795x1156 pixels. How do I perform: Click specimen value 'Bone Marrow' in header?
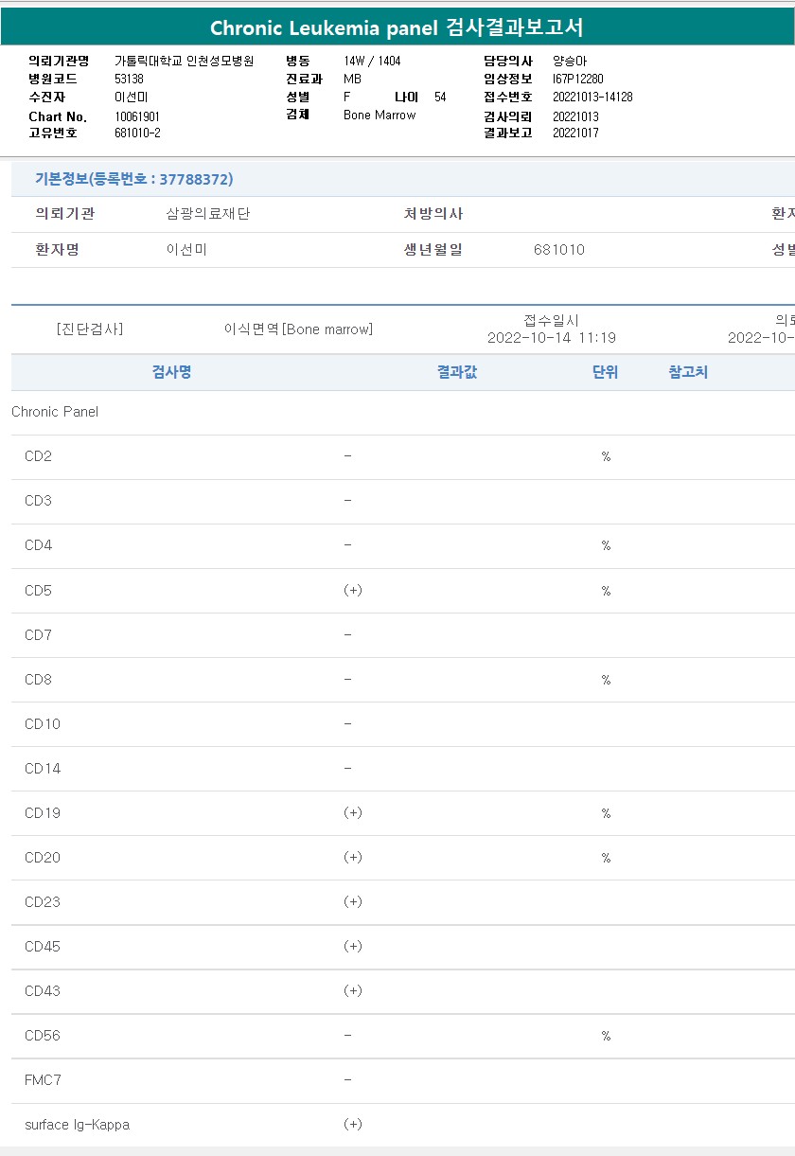point(380,115)
